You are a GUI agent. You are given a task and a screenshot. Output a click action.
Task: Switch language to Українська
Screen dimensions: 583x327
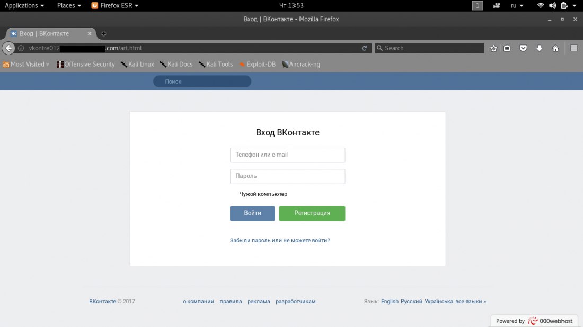[439, 302]
